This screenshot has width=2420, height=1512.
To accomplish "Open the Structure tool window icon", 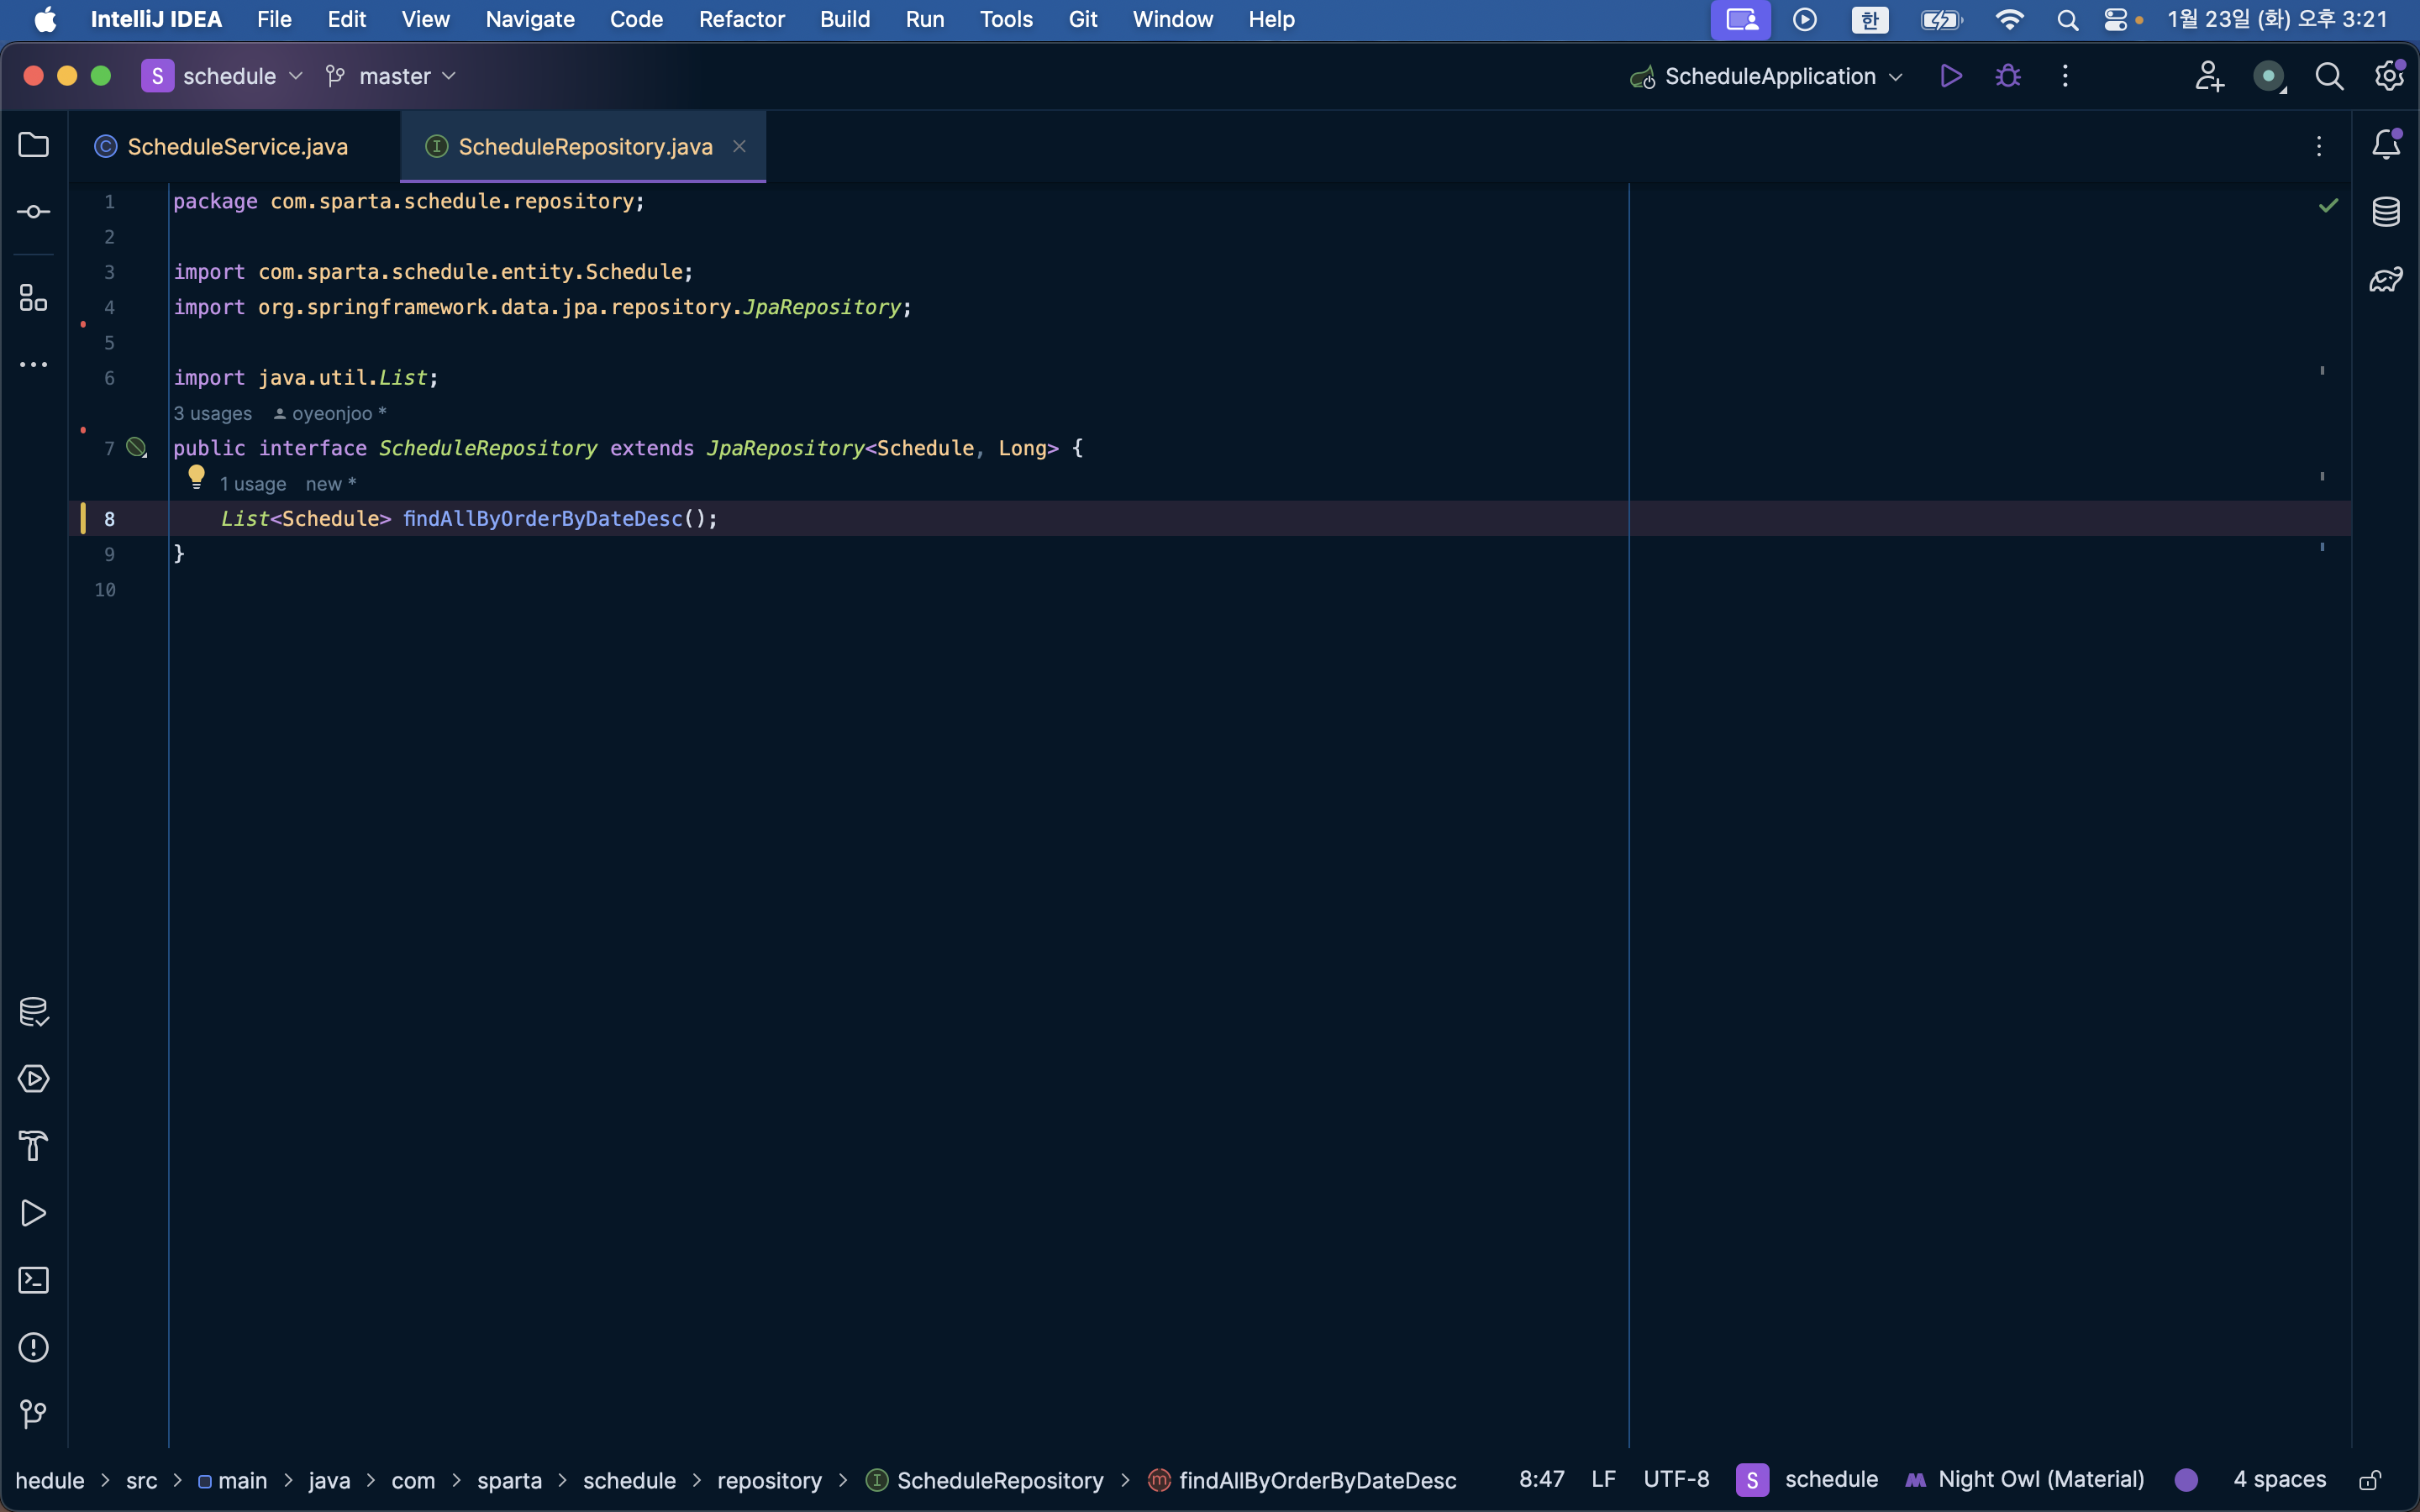I will (x=33, y=297).
